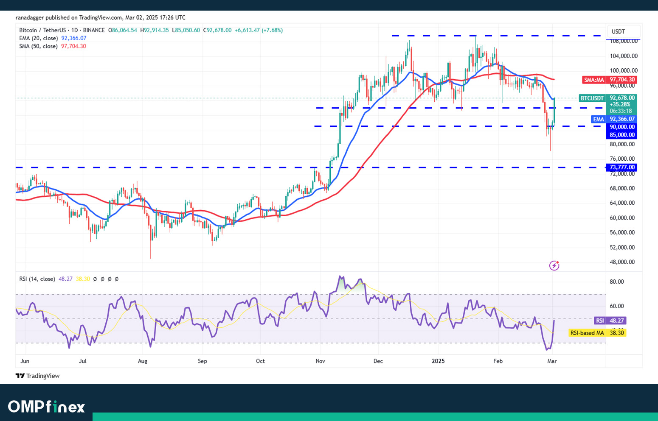
Task: Click the 90,000.00 support level label
Action: [622, 127]
